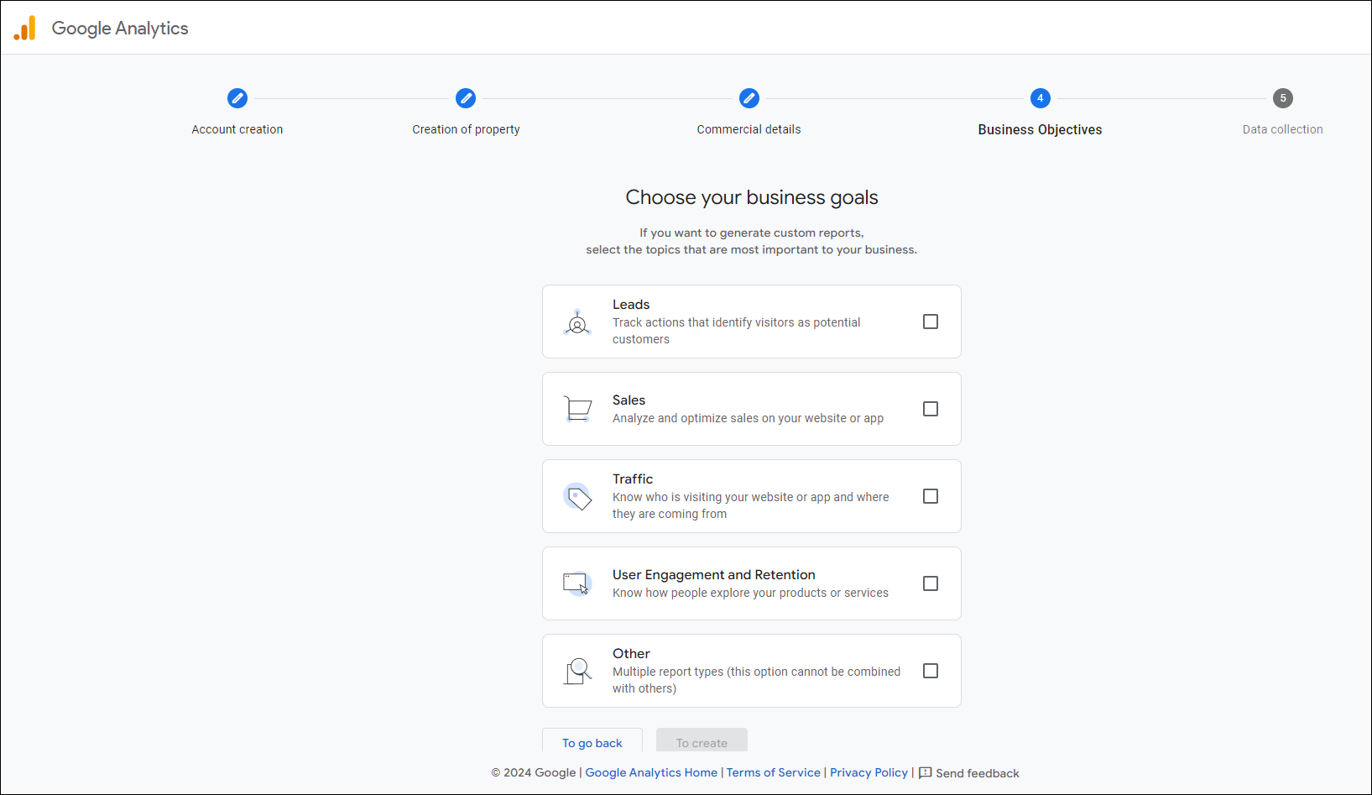Check the Leads checkbox

[x=931, y=322]
